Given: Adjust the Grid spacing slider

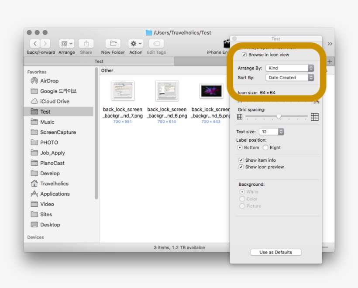Looking at the screenshot, I should [x=280, y=117].
